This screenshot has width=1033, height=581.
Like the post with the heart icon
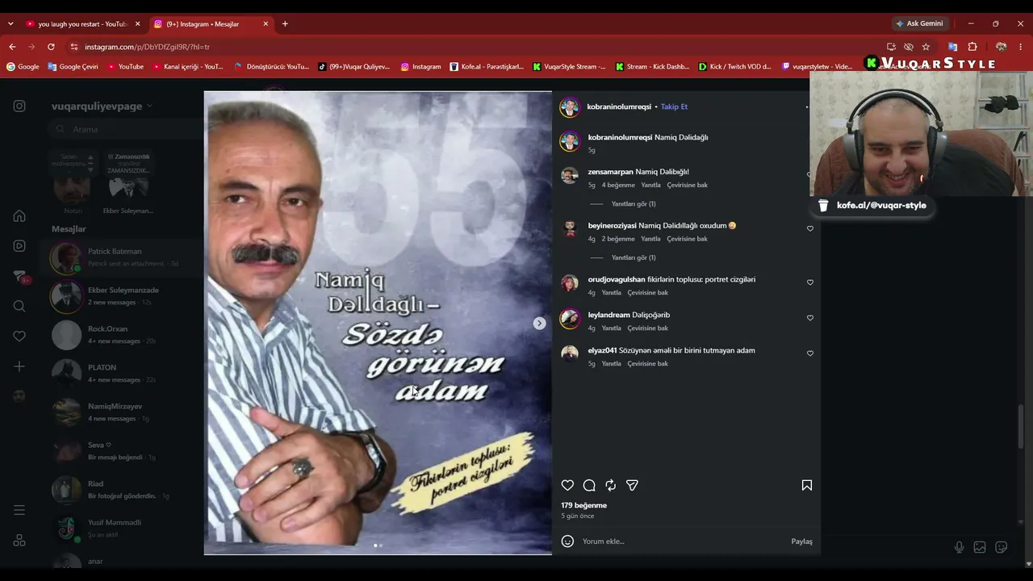[x=567, y=485]
